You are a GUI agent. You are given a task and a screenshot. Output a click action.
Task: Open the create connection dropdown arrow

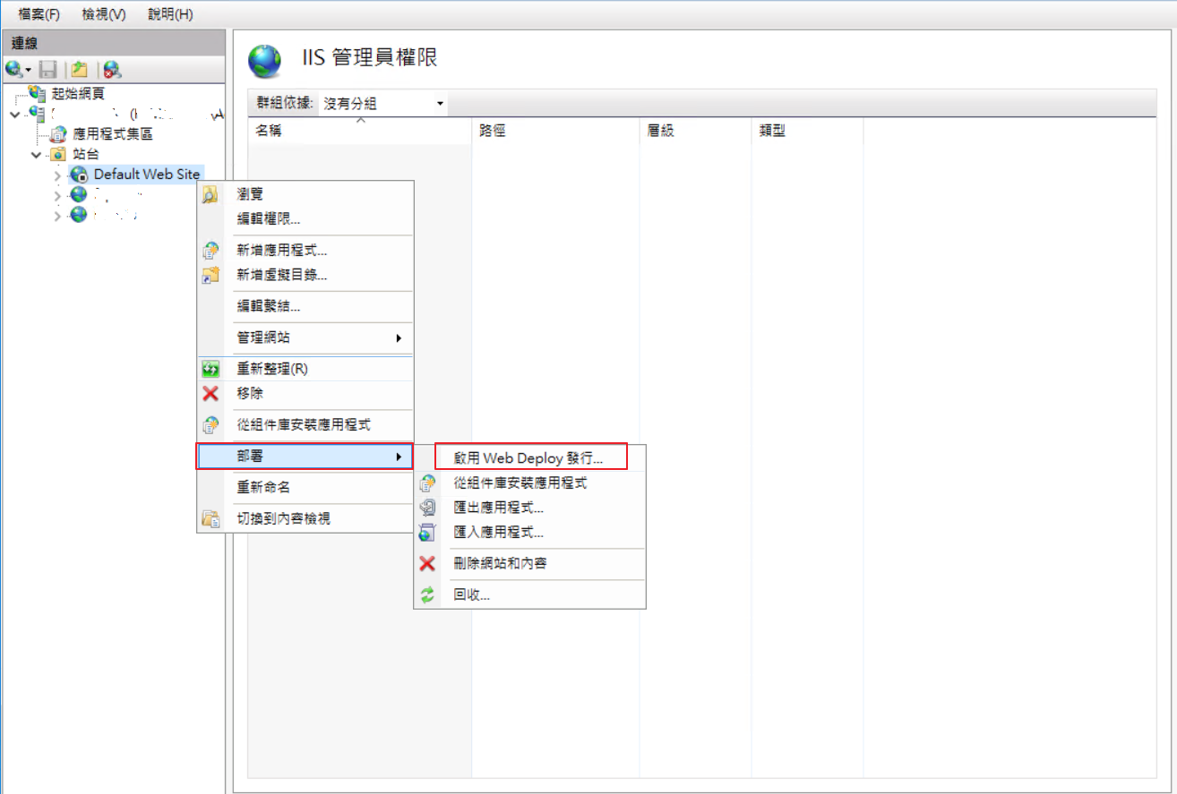click(x=29, y=70)
